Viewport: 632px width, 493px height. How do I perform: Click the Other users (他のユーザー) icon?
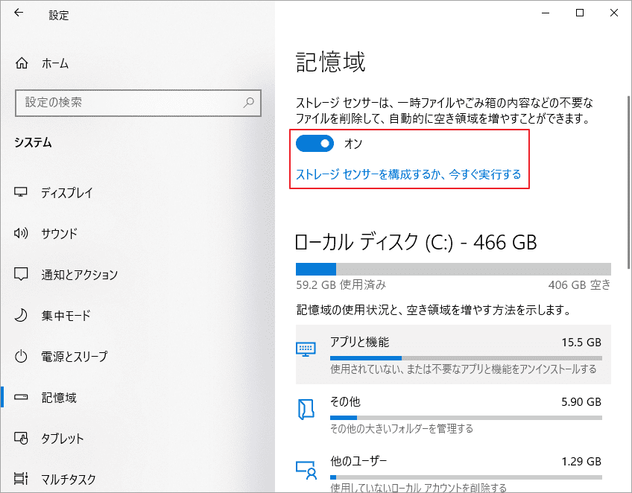(x=306, y=470)
